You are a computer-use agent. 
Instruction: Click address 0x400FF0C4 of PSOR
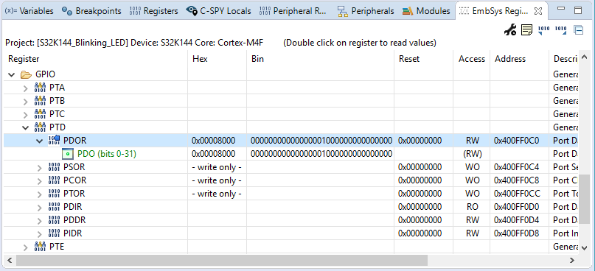517,167
